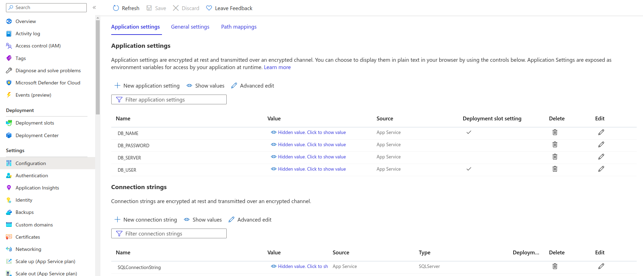Delete the DB_NAME application setting
The image size is (643, 276).
(x=555, y=132)
